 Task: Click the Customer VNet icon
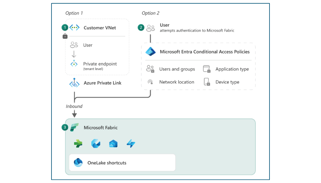click(74, 28)
